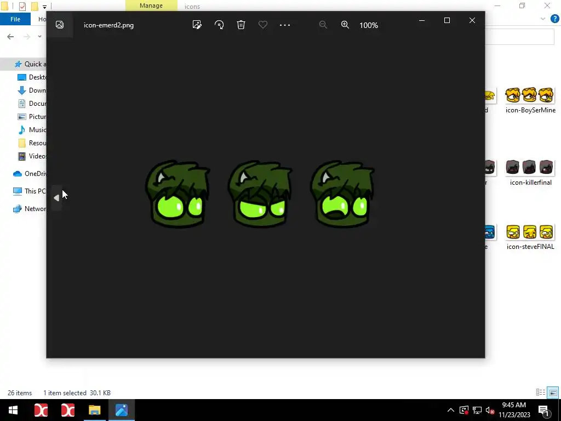The height and width of the screenshot is (421, 561).
Task: Select the icon-killerfinal file thumbnail
Action: 530,173
